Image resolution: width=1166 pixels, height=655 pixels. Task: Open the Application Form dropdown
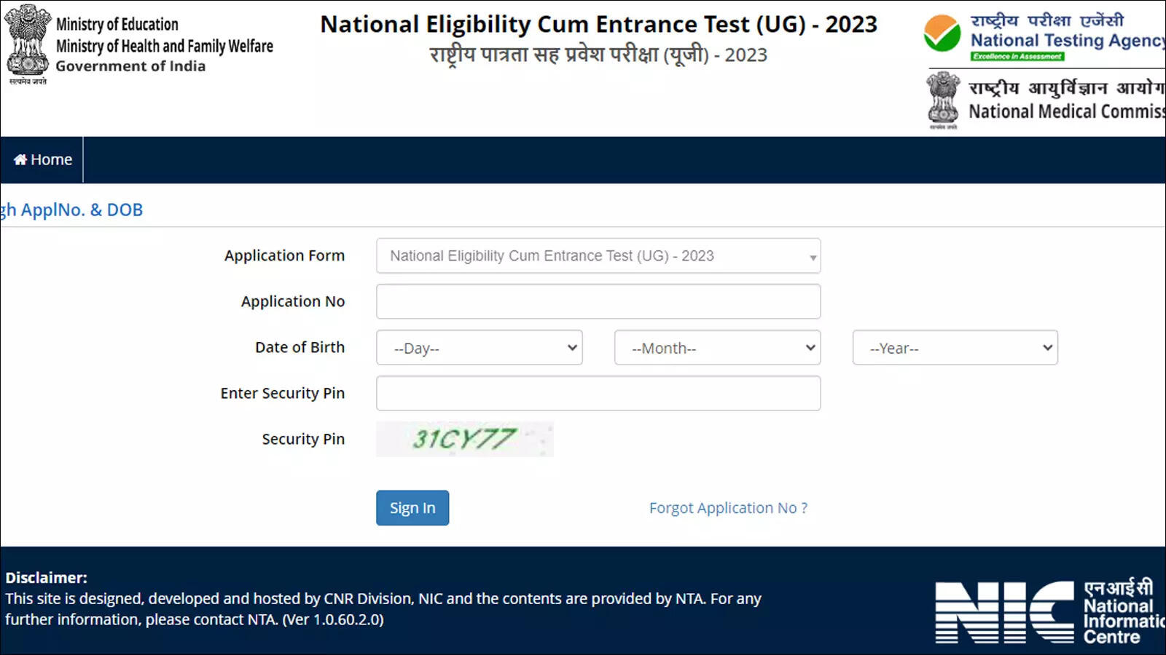[598, 255]
